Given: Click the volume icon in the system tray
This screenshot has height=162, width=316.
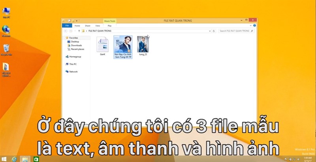Looking at the screenshot, I should coord(298,159).
